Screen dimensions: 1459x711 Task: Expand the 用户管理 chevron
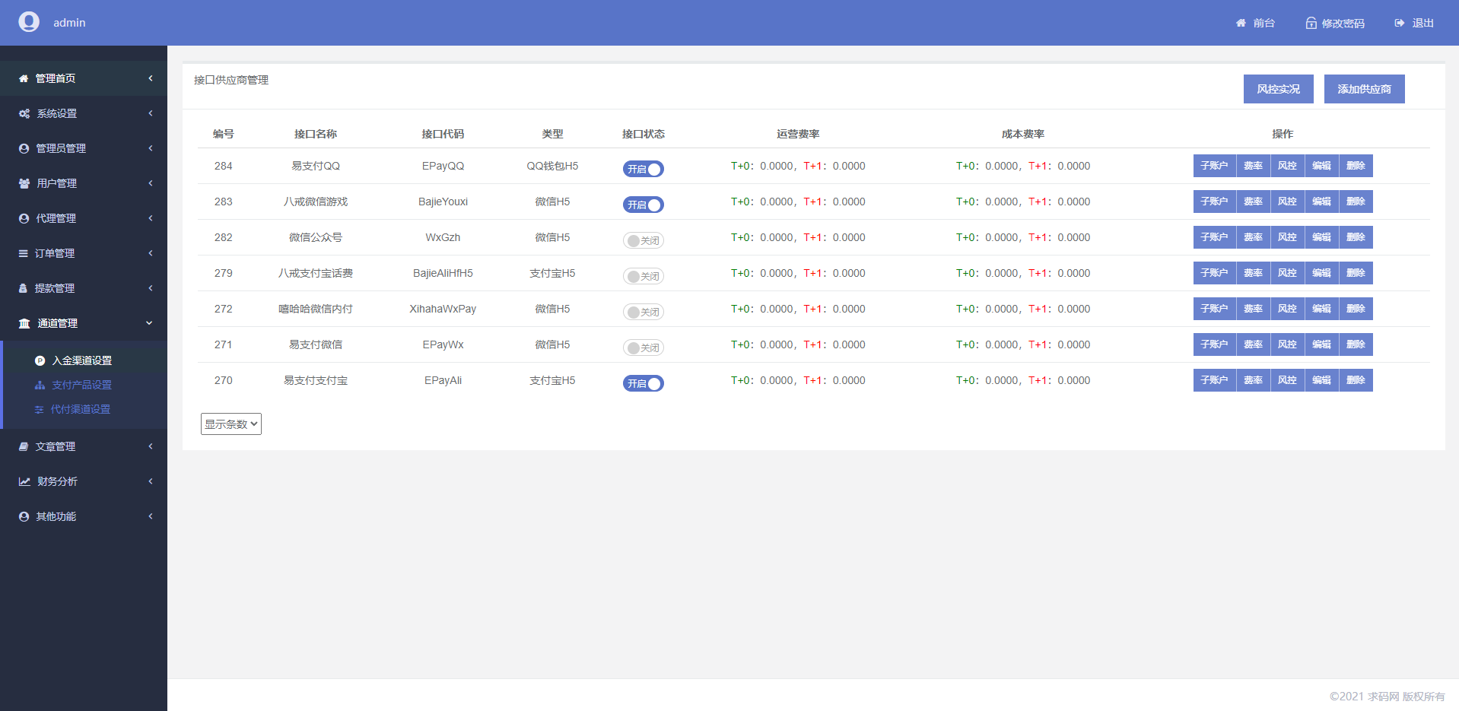click(151, 183)
